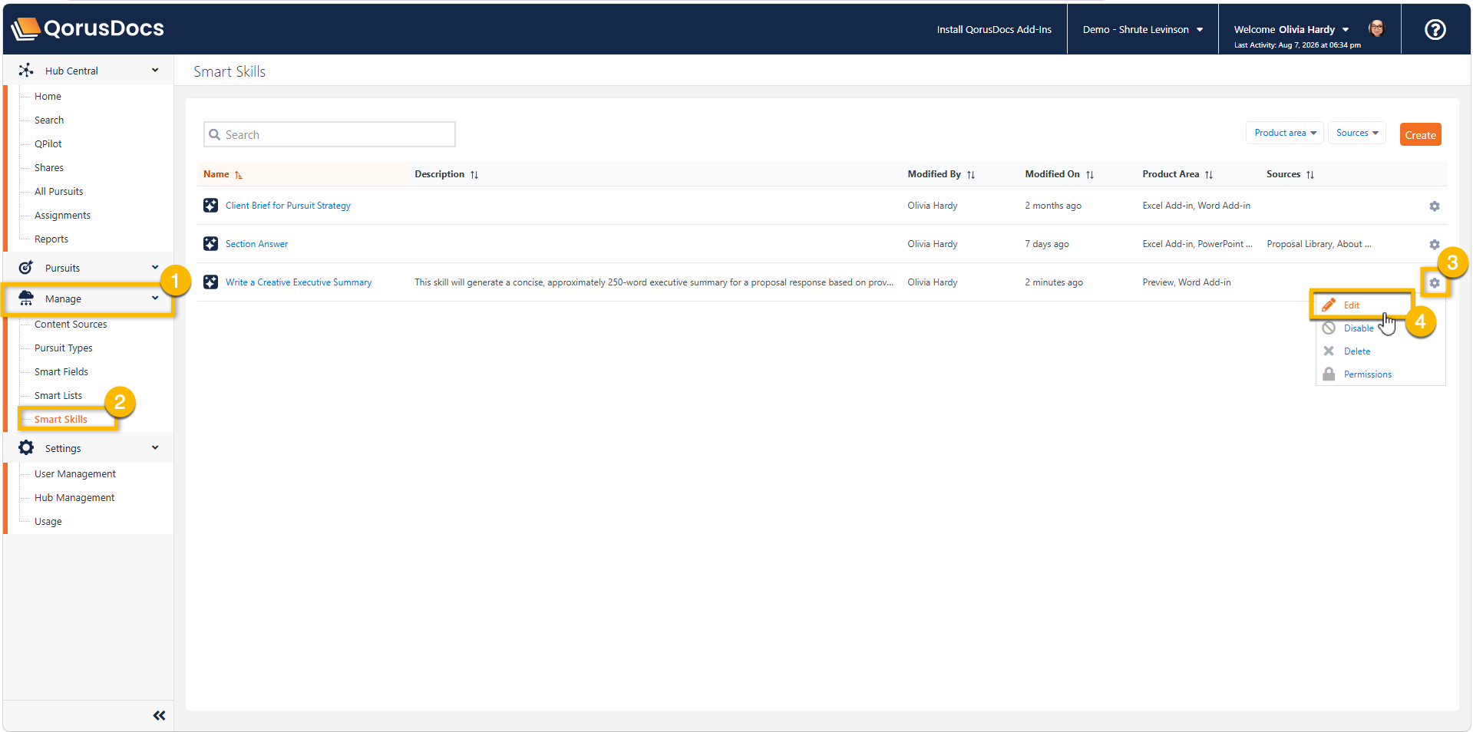Open Pursuit Types in the sidebar
Screen dimensions: 1473x732
[64, 348]
